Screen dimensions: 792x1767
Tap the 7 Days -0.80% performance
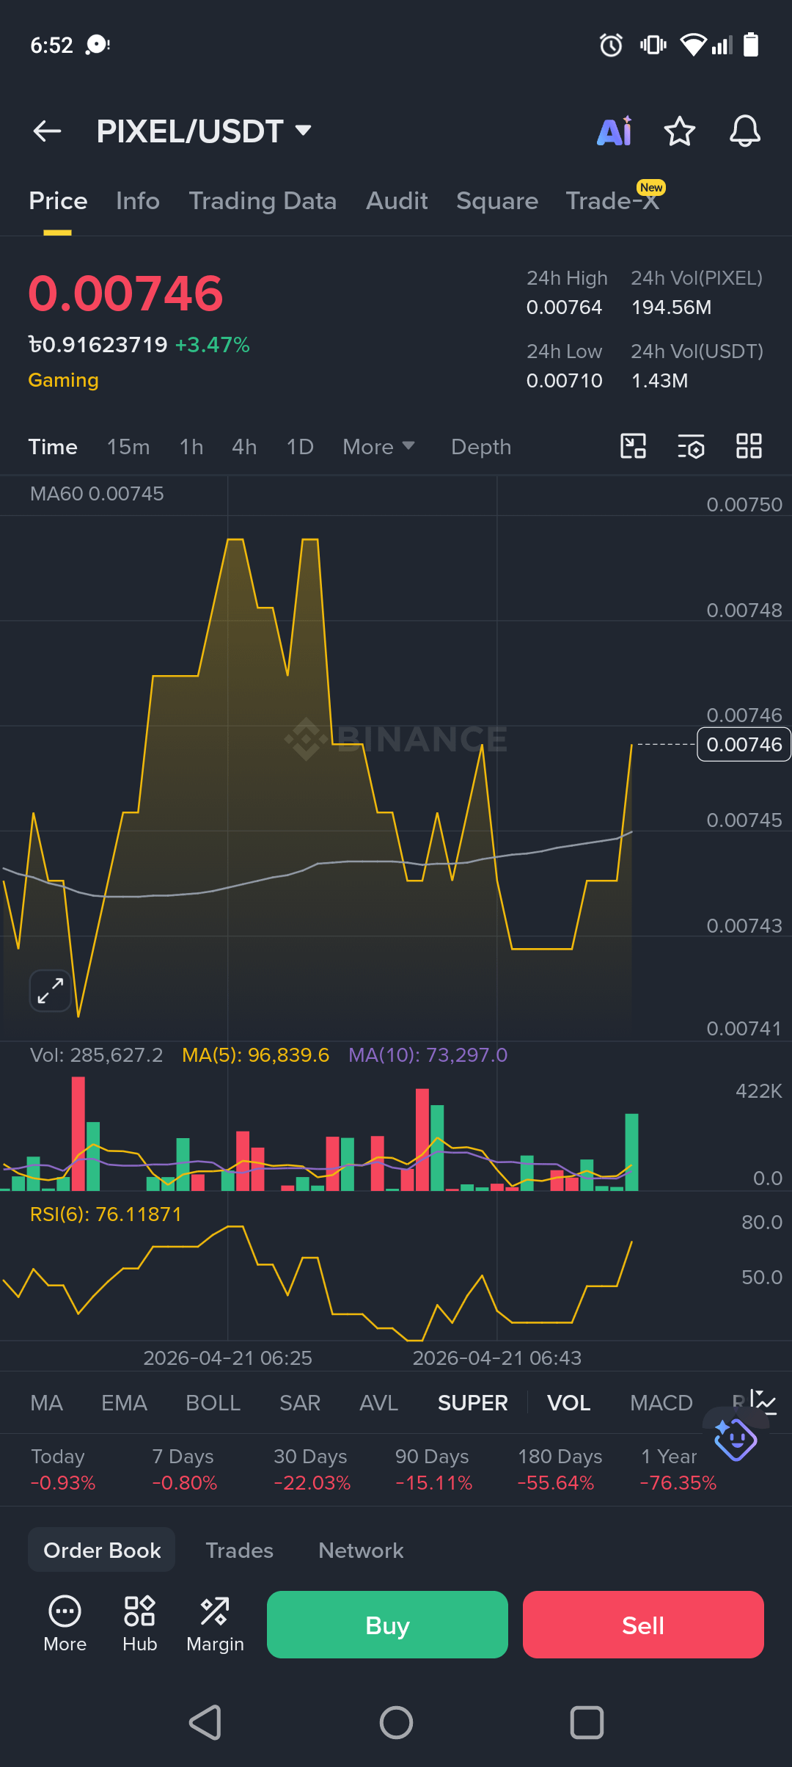(x=184, y=1469)
